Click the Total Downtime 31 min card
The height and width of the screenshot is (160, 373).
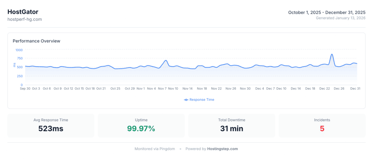[x=231, y=125]
